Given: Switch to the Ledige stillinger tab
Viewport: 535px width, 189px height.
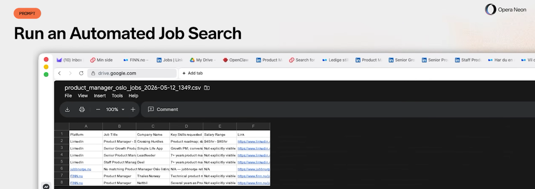Looking at the screenshot, I should (336, 60).
